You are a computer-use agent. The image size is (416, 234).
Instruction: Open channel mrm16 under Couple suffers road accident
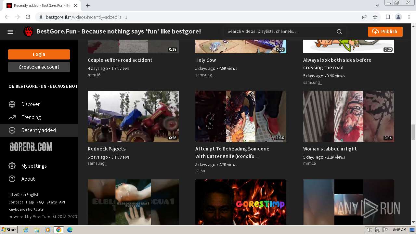click(94, 75)
